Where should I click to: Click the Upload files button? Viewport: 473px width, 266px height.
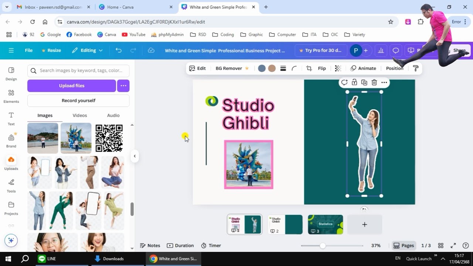pyautogui.click(x=72, y=86)
